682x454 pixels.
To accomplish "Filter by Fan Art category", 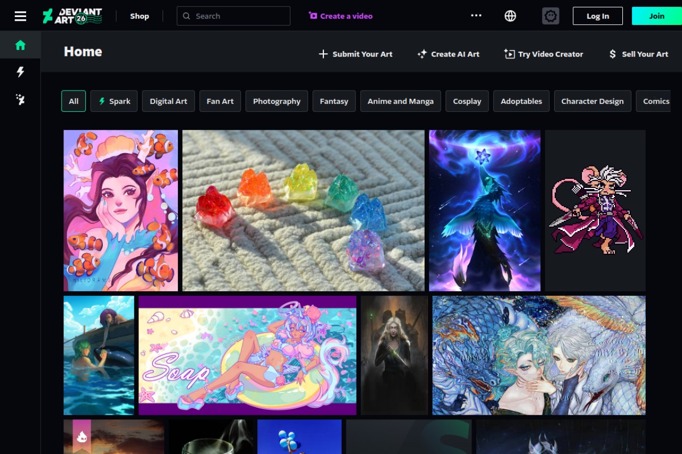I will (x=220, y=101).
